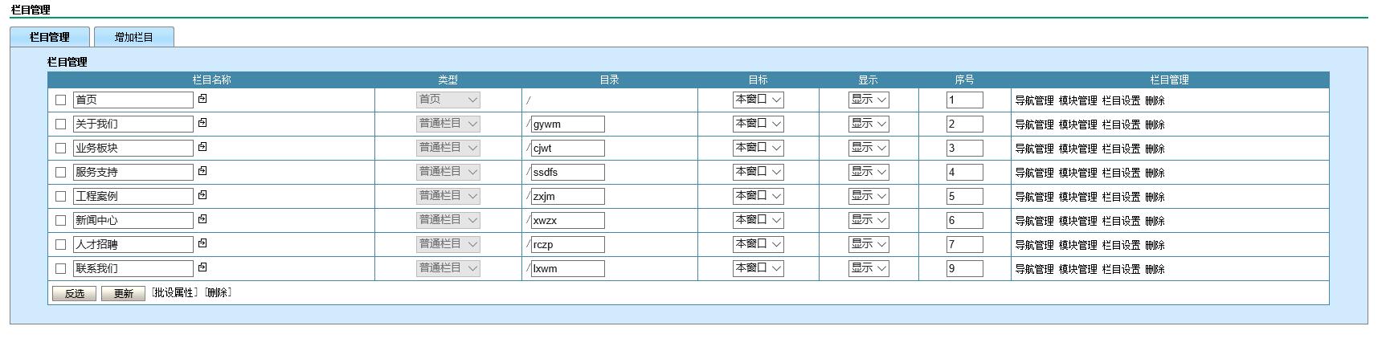Click the 栏目名称 column header
The height and width of the screenshot is (363, 1386).
pyautogui.click(x=212, y=80)
